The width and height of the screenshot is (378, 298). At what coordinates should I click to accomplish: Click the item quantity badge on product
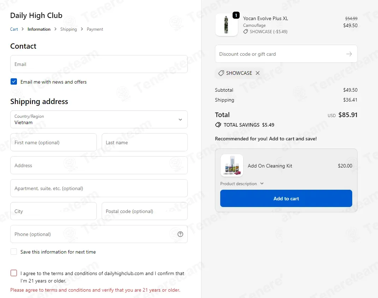[236, 15]
